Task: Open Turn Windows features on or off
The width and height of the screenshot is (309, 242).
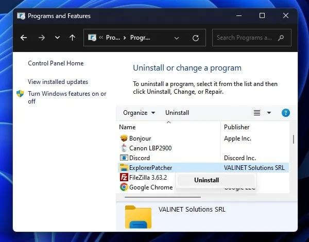Action: 67,97
